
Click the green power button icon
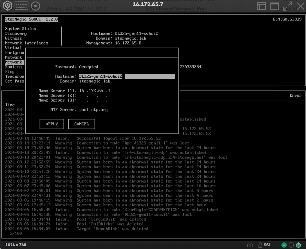(x=298, y=245)
